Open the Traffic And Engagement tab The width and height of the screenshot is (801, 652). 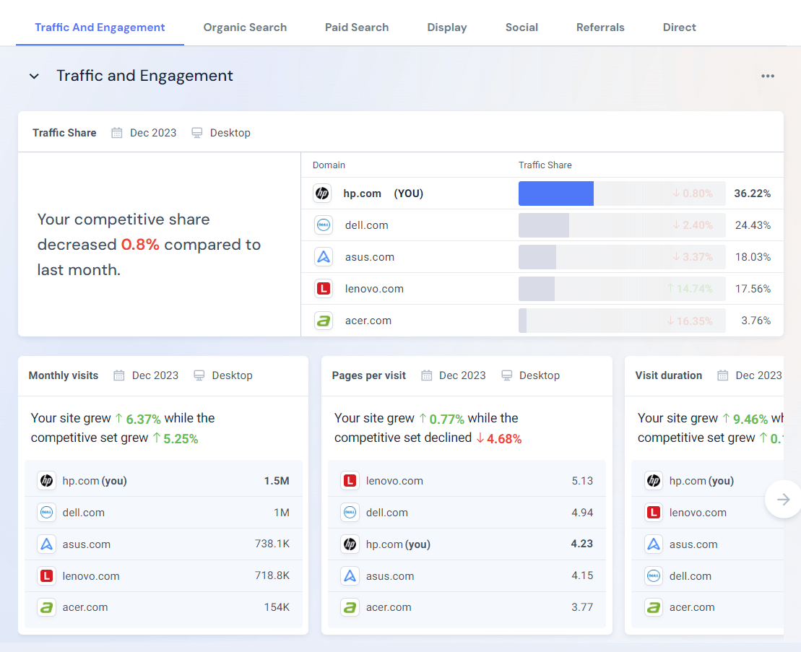click(x=100, y=27)
